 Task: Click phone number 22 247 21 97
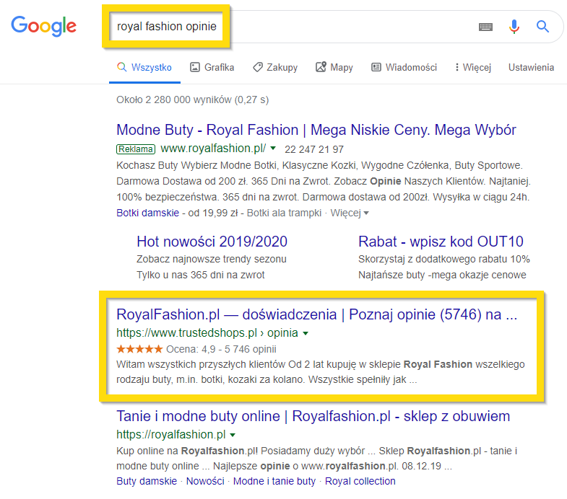(x=314, y=149)
